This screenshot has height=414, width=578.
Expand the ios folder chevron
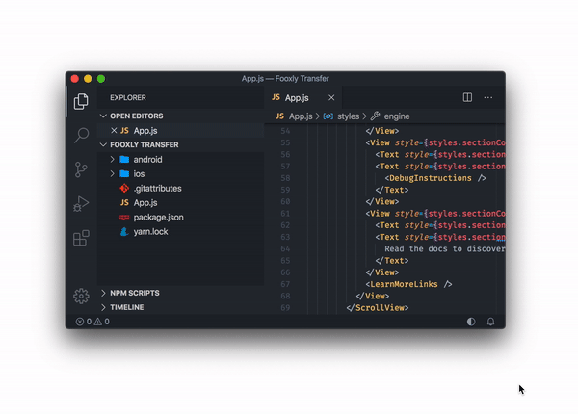[x=112, y=173]
